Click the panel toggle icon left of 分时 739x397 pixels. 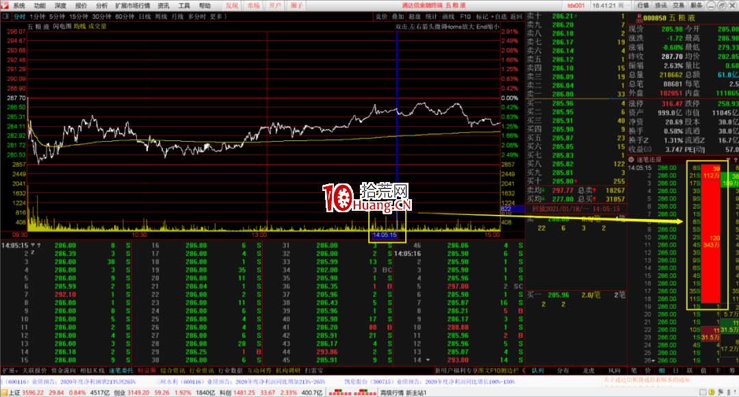pos(5,16)
